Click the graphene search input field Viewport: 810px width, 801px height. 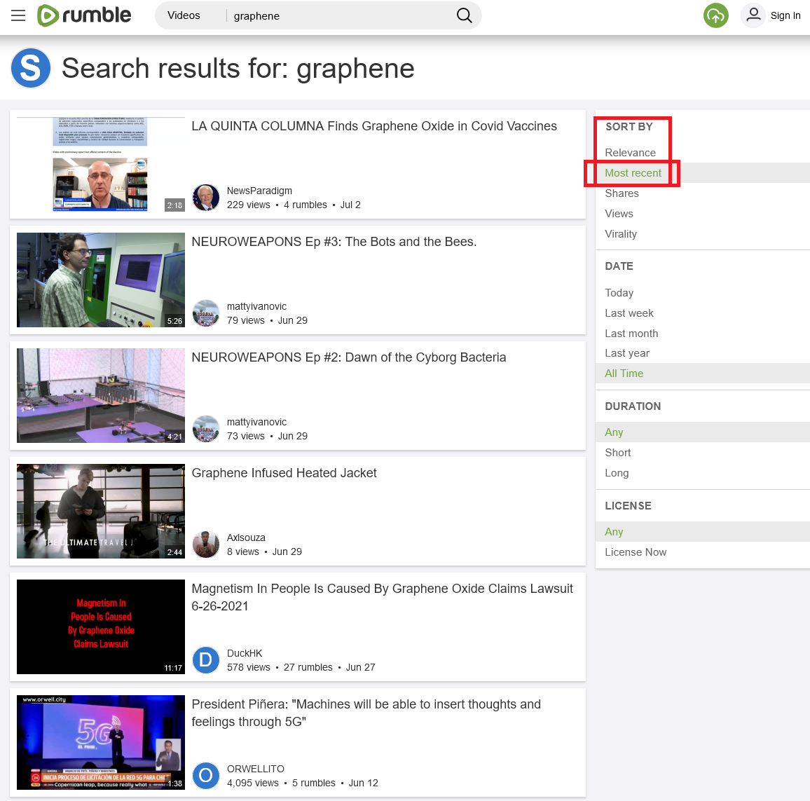341,16
